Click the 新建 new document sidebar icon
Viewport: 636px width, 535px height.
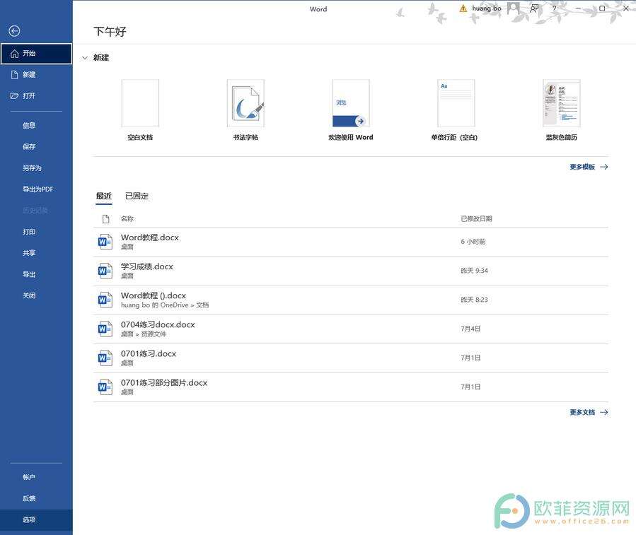pos(15,75)
